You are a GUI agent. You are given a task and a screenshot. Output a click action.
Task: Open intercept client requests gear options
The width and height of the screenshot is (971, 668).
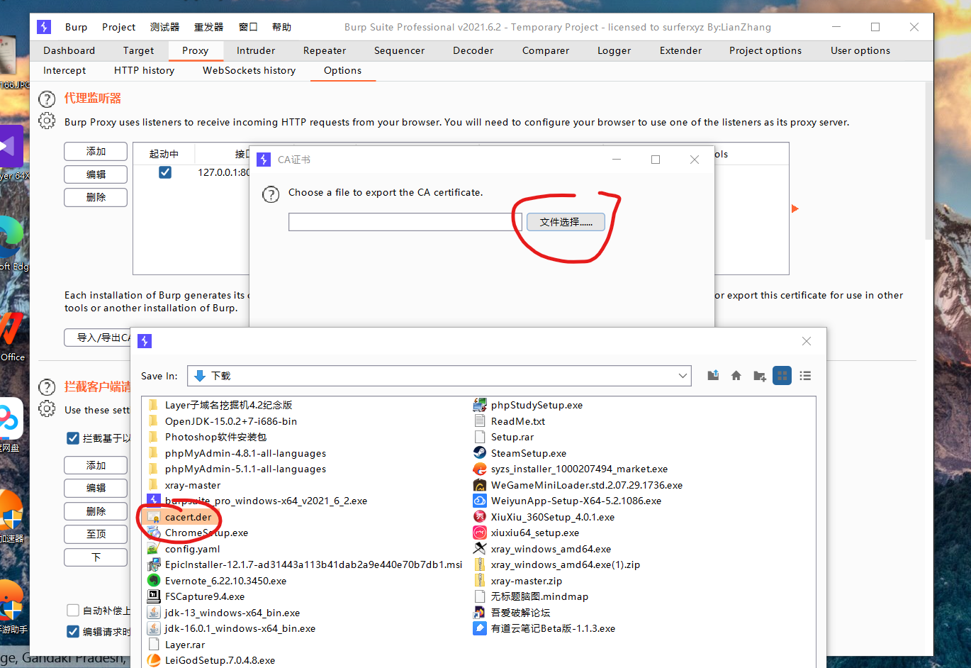click(x=47, y=408)
